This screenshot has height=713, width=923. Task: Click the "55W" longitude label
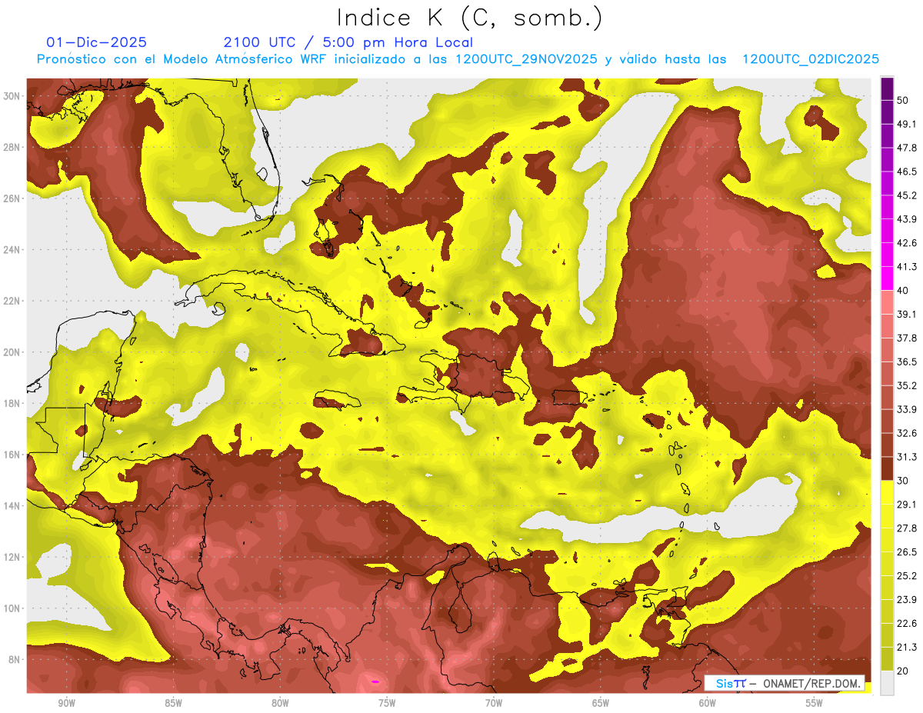pyautogui.click(x=815, y=703)
